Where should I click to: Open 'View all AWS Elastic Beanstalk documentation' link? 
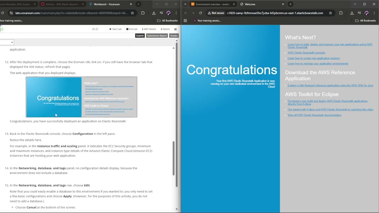pos(314,115)
